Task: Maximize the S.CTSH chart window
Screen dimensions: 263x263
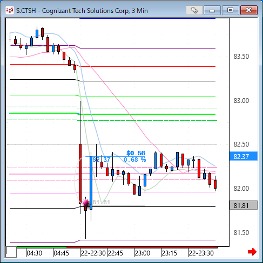Action: click(x=230, y=10)
